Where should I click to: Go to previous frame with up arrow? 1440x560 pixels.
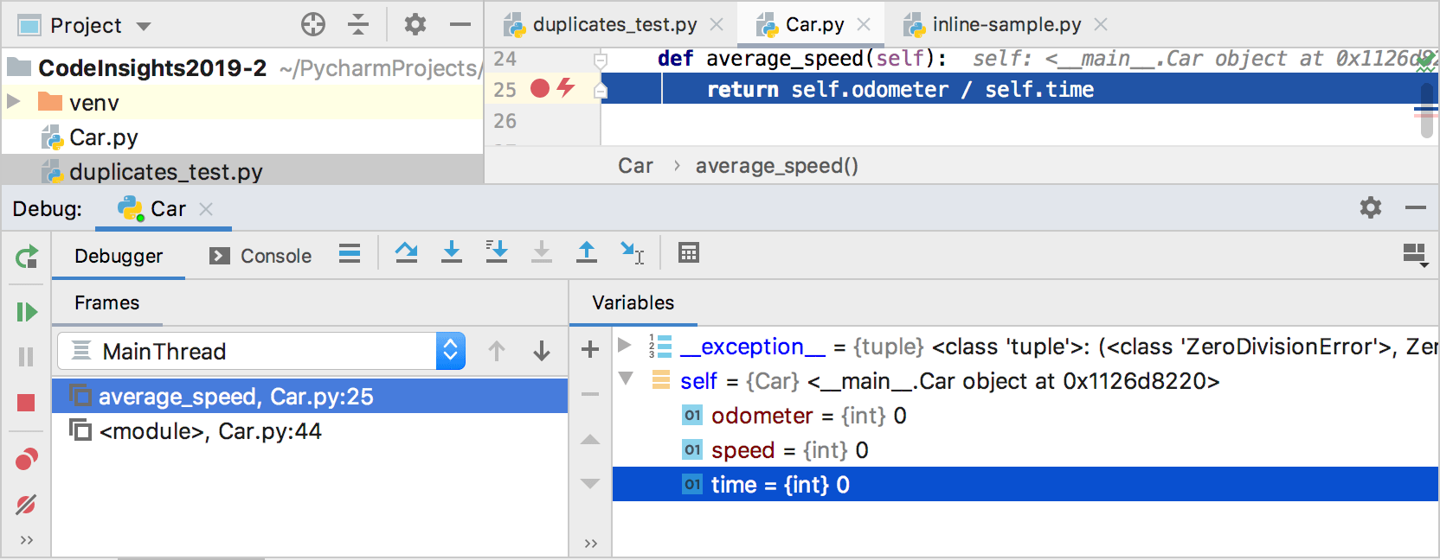[x=497, y=351]
